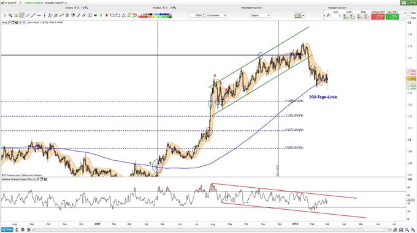Click the 2018 label on time axis
The image size is (417, 233).
point(295,224)
